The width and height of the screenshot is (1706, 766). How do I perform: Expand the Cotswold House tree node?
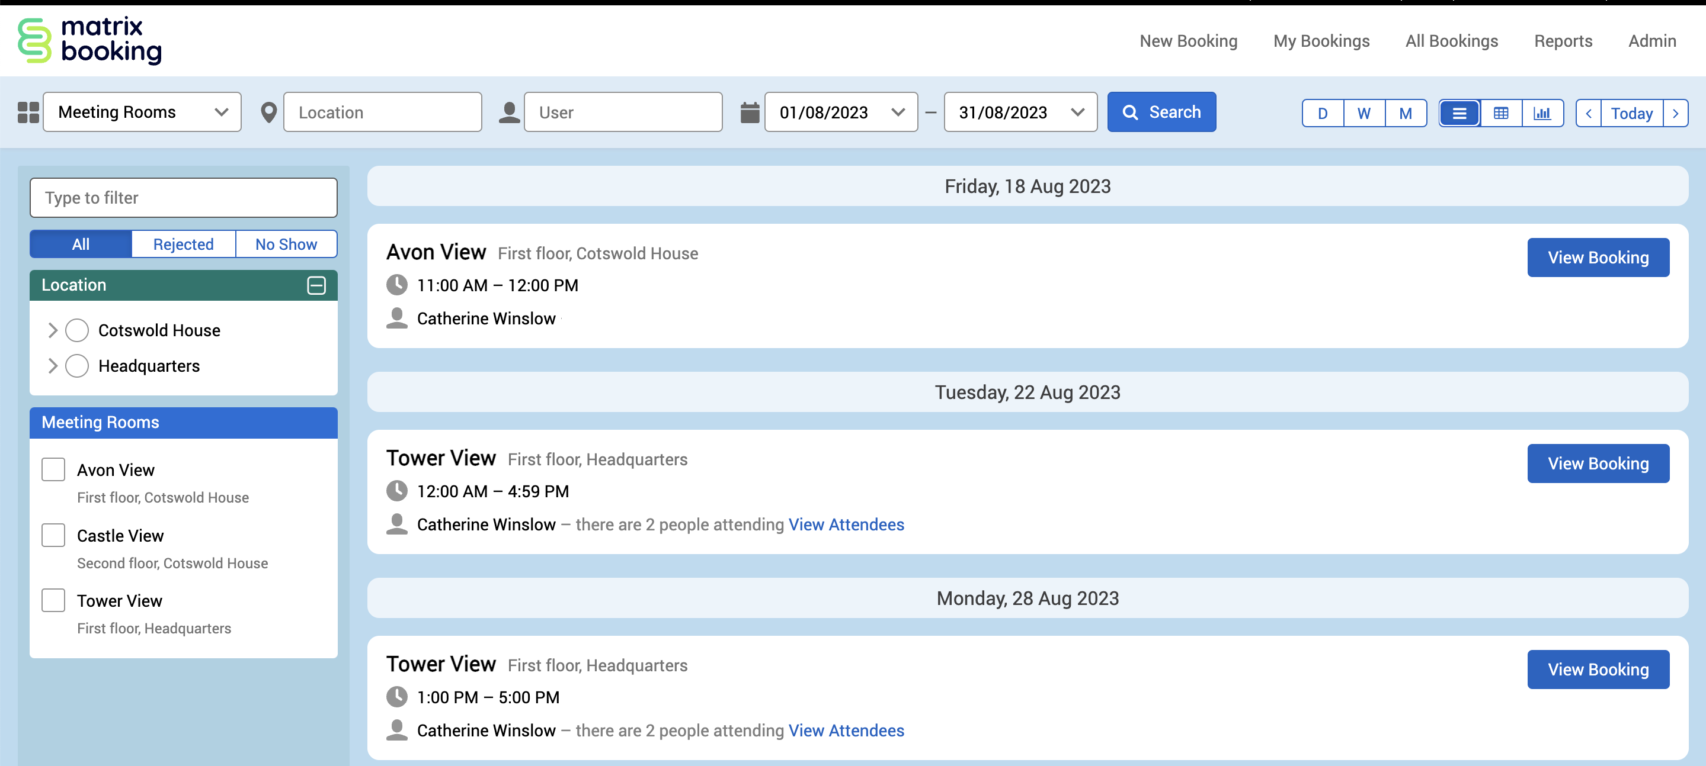[x=53, y=330]
